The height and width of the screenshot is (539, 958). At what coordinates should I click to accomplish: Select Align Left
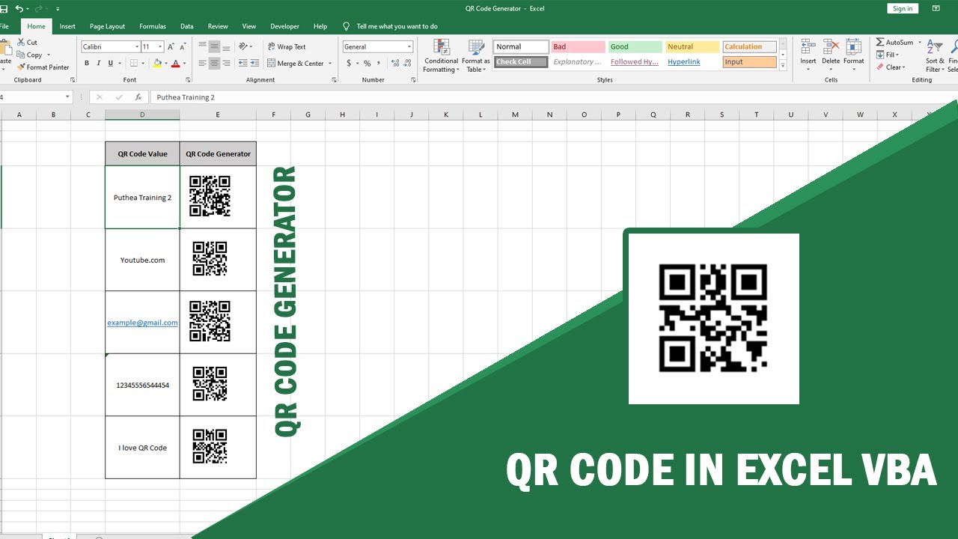pos(203,64)
